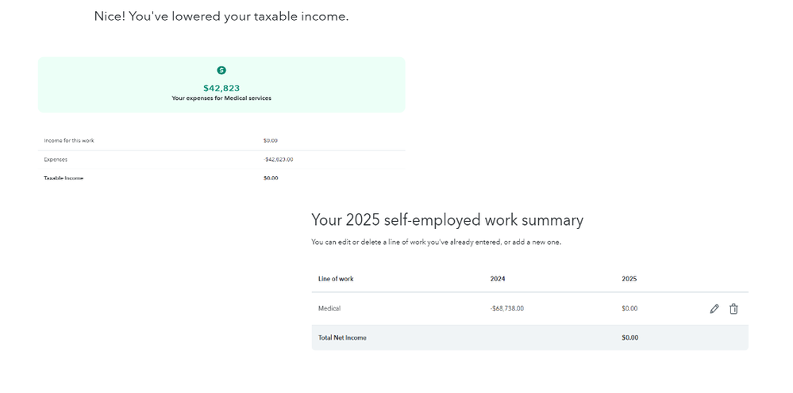The width and height of the screenshot is (793, 393).
Task: Click the Taxable Income label
Action: (x=64, y=178)
